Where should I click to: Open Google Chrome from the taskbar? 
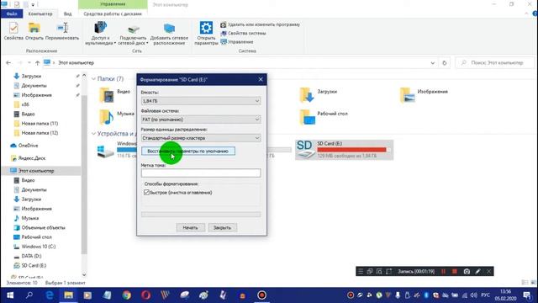coord(127,295)
